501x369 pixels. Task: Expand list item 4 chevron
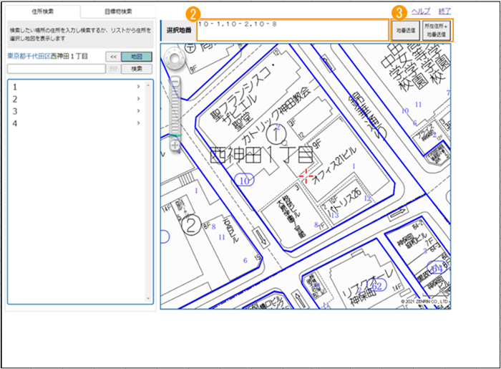(137, 123)
